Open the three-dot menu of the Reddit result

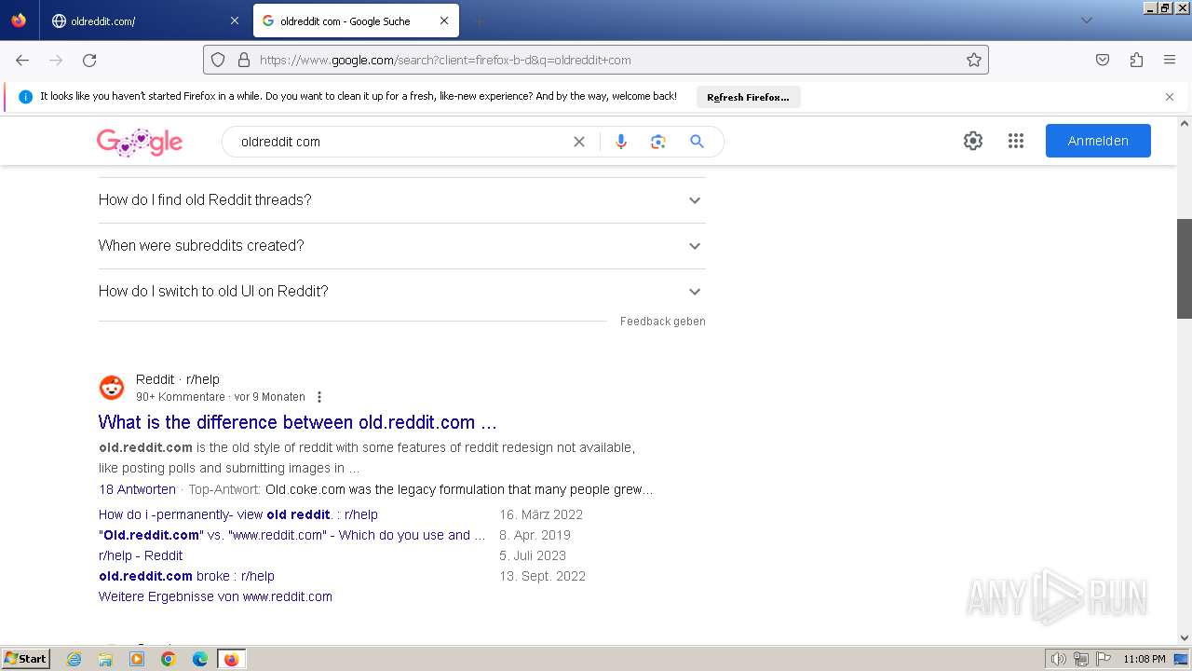click(319, 397)
